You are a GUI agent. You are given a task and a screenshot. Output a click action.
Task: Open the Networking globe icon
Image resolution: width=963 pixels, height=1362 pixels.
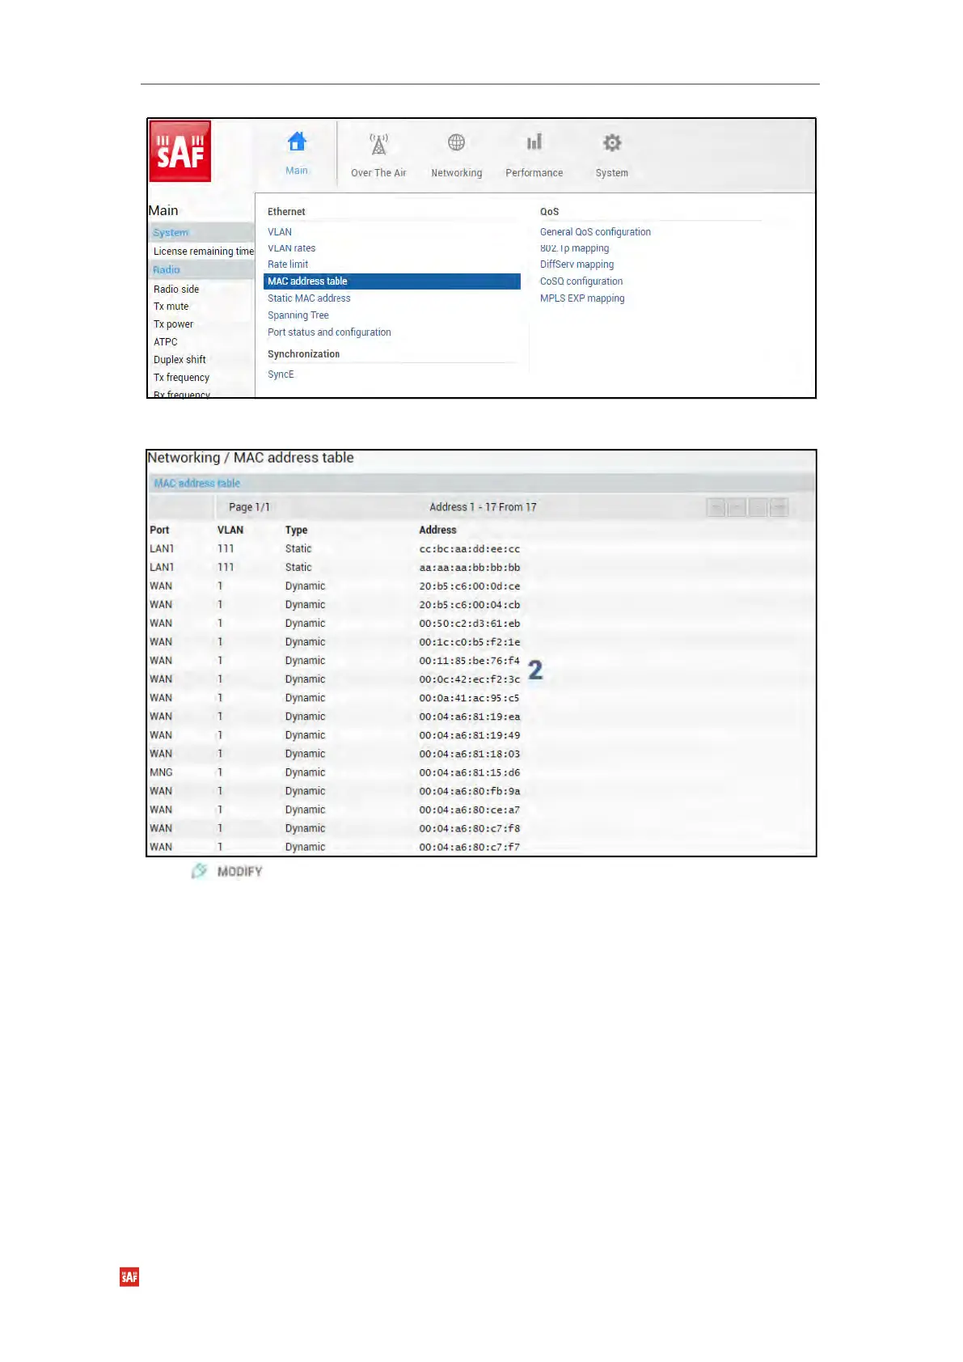[456, 142]
